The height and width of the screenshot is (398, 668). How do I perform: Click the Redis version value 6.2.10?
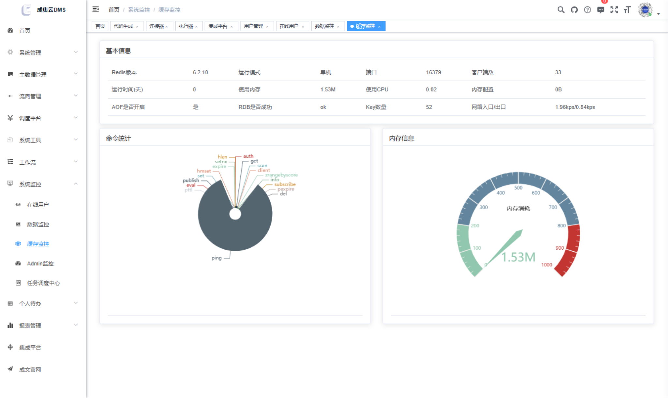coord(200,72)
